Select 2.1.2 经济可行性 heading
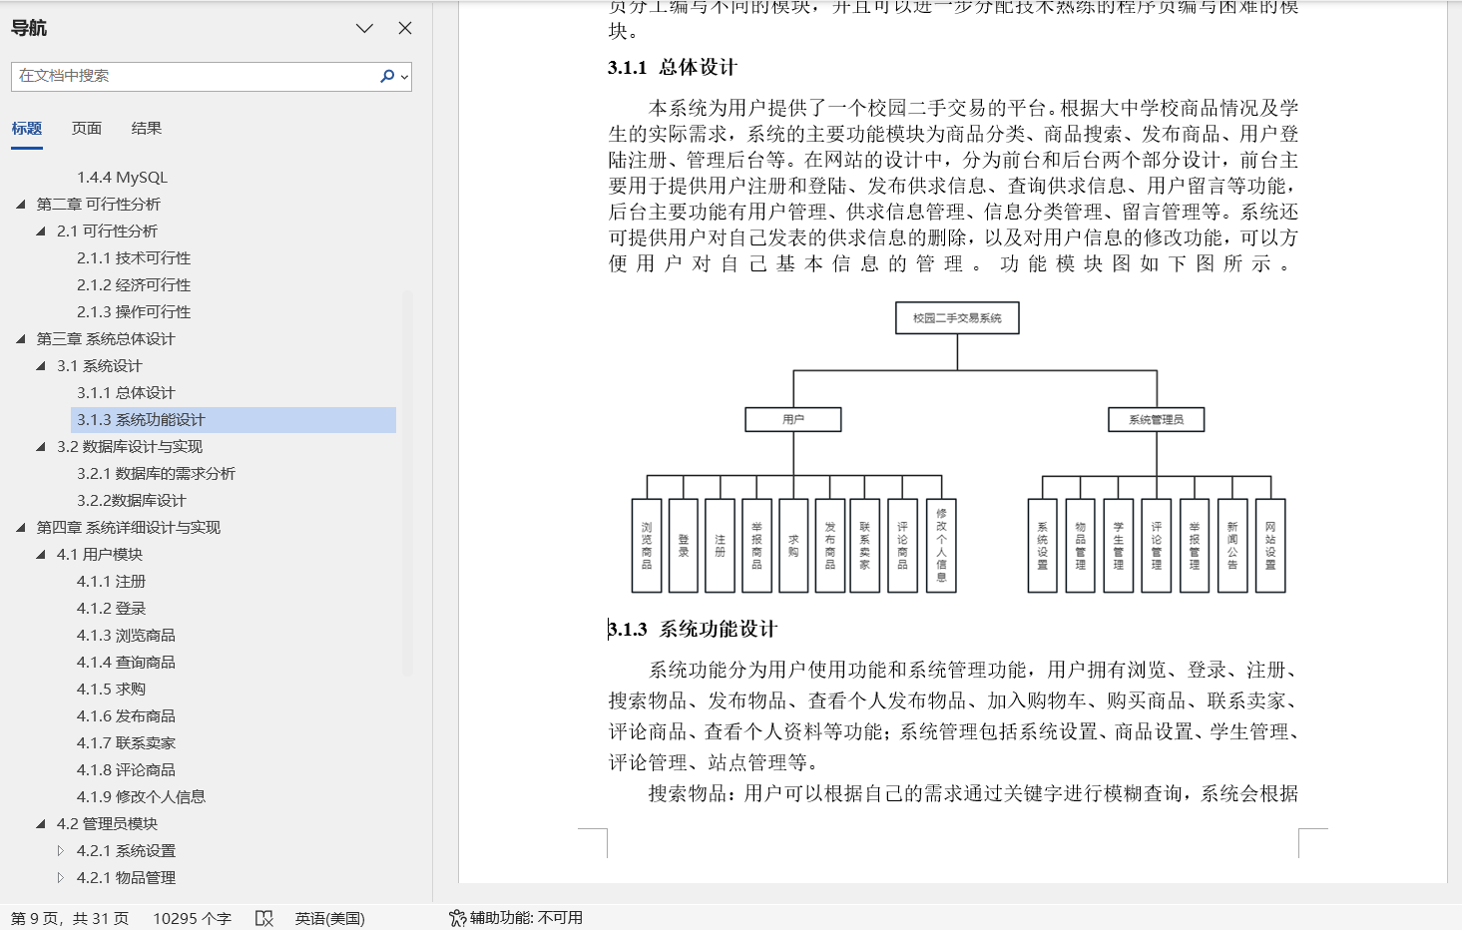 [134, 285]
